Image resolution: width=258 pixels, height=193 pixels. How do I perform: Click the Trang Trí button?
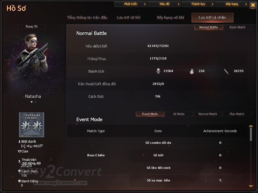click(x=31, y=27)
